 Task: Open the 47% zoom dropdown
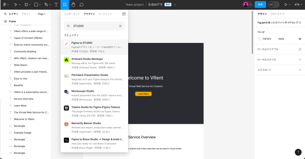tap(298, 5)
